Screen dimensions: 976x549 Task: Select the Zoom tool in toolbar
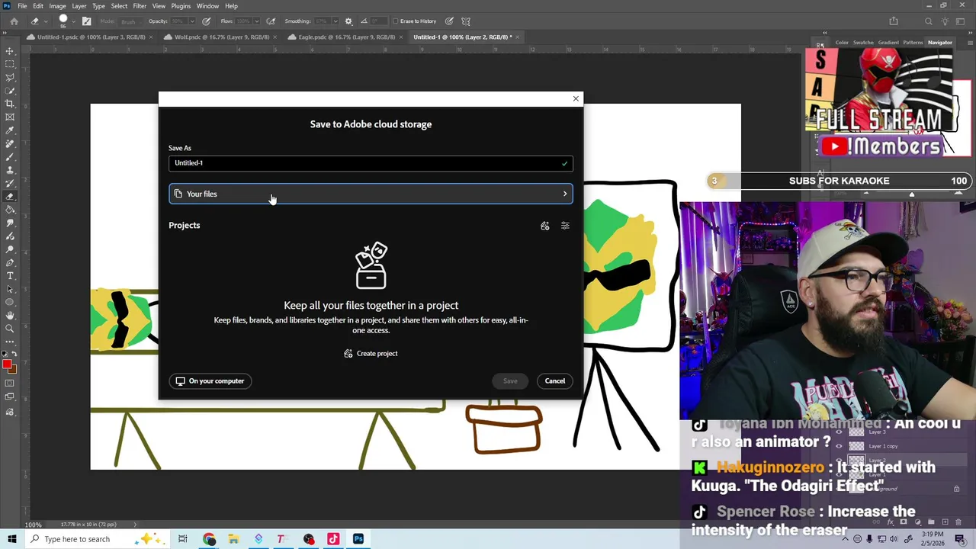(x=10, y=329)
